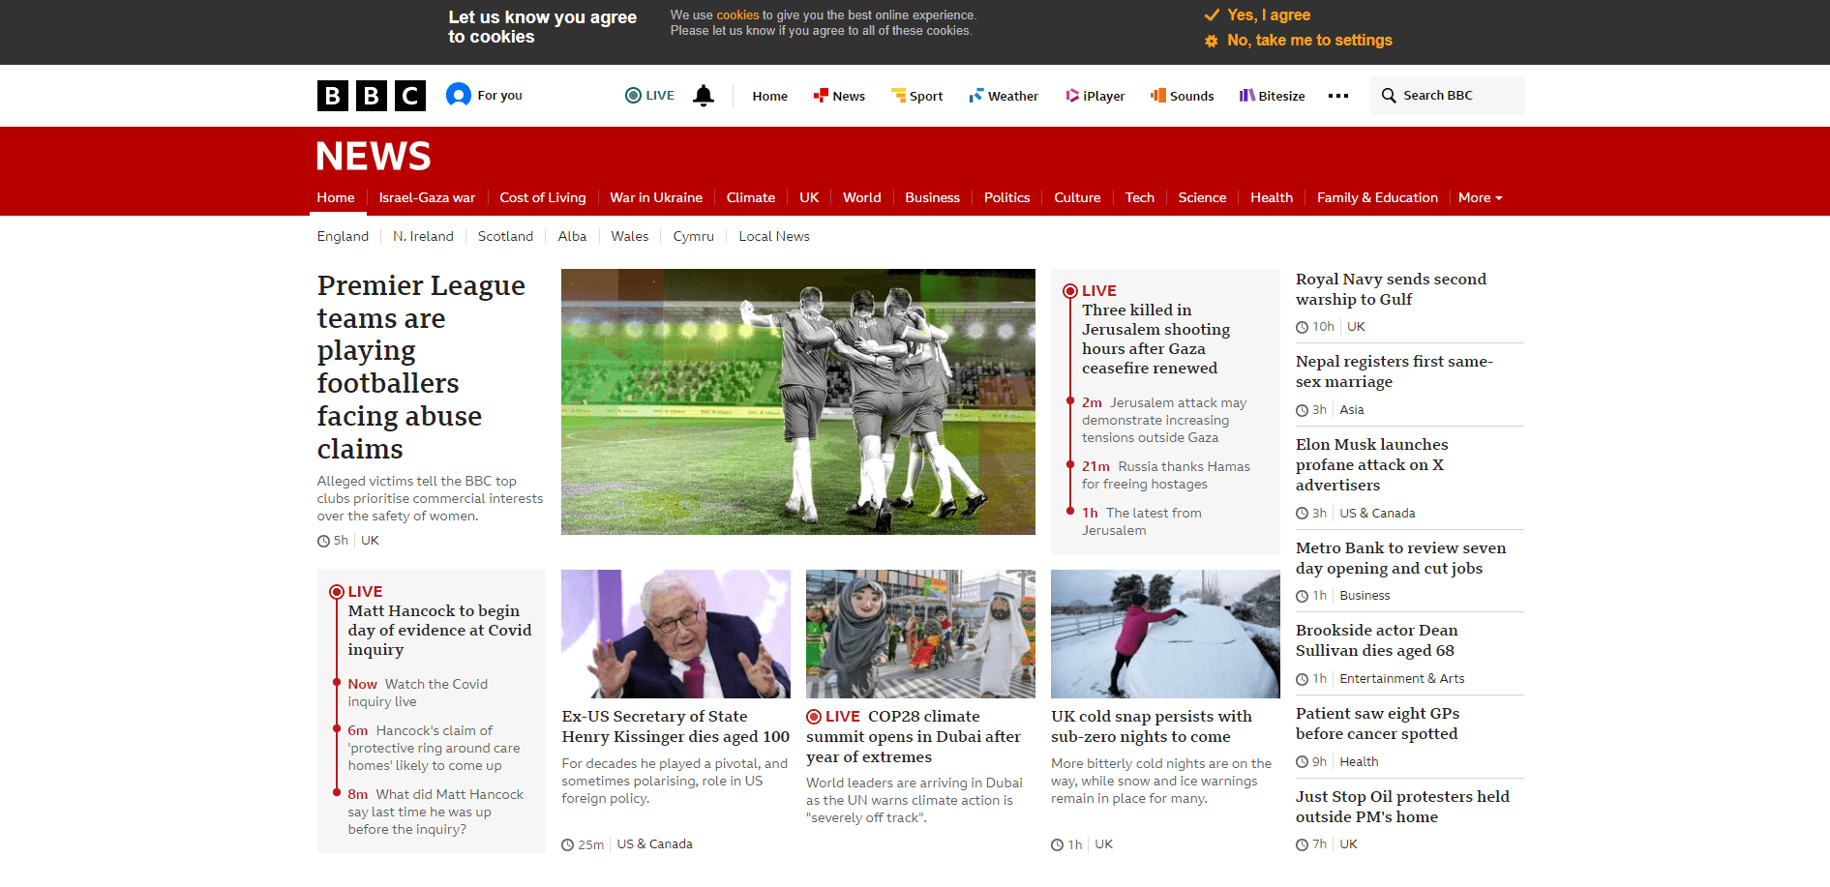The image size is (1830, 887).
Task: Open iPlayer from the header
Action: (x=1095, y=96)
